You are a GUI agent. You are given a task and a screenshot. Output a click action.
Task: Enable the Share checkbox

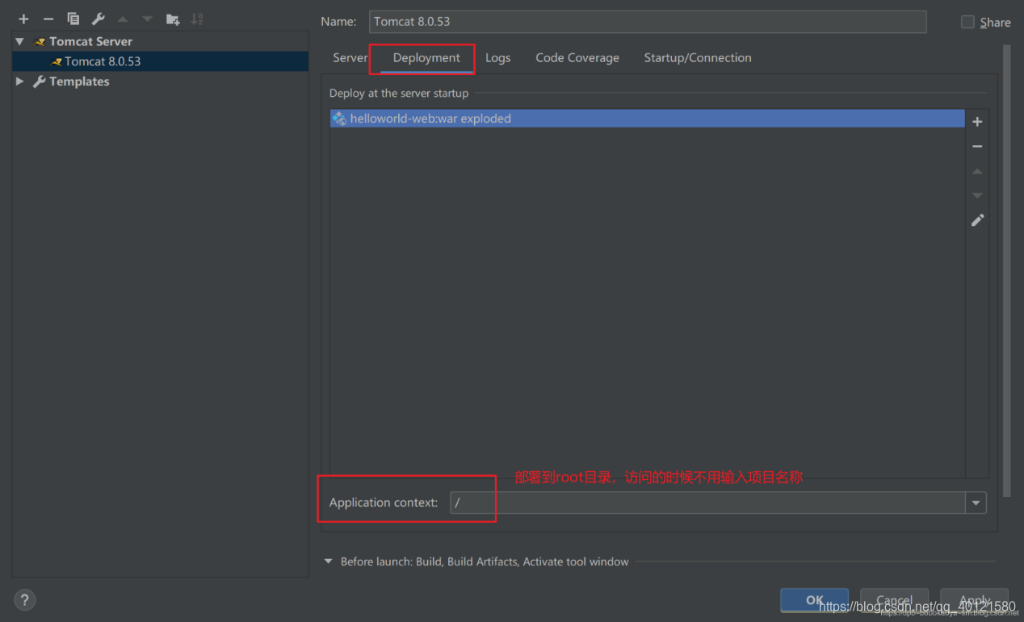click(967, 22)
